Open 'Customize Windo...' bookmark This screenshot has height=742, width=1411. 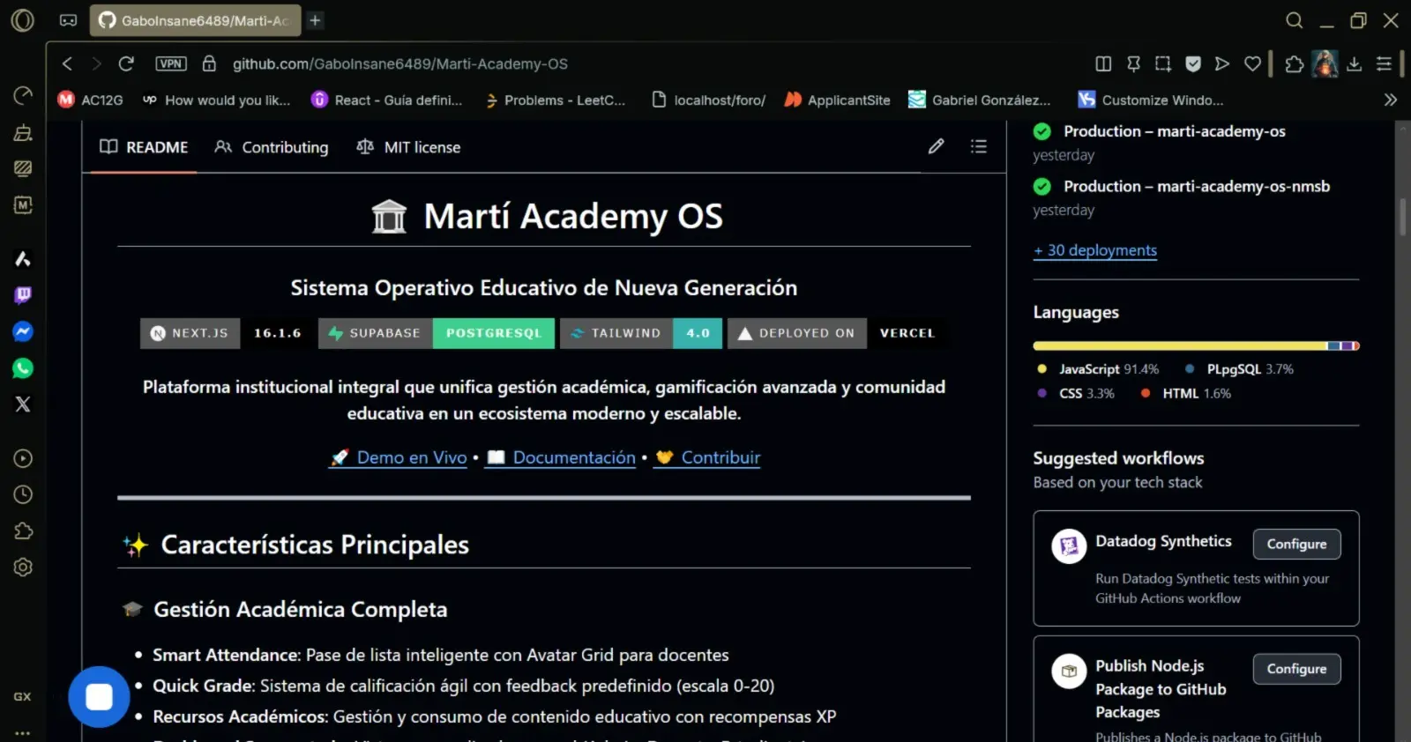1151,100
